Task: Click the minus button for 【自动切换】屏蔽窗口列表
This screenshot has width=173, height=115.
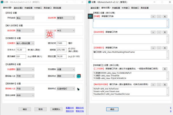Action: pyautogui.click(x=158, y=32)
